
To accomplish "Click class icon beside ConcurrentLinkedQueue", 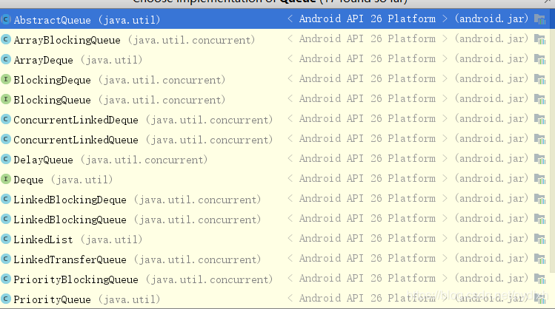I will 6,139.
